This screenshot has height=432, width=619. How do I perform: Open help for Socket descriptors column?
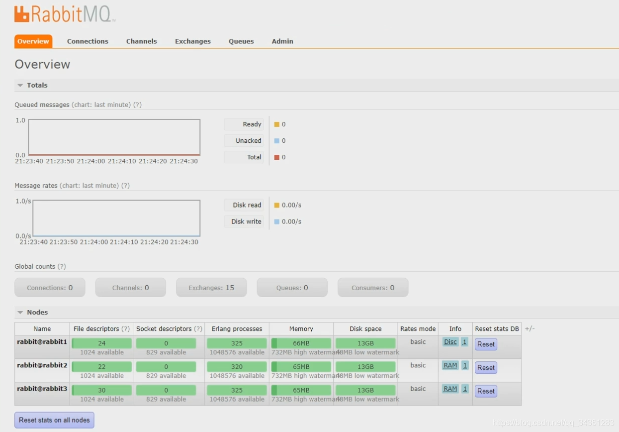198,328
